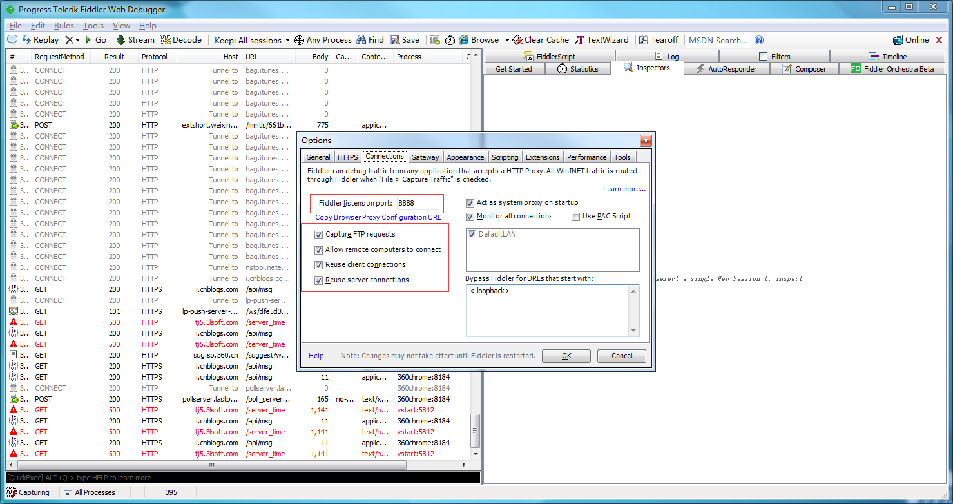This screenshot has height=504, width=953.
Task: Uncheck Reuse client connections
Action: (319, 265)
